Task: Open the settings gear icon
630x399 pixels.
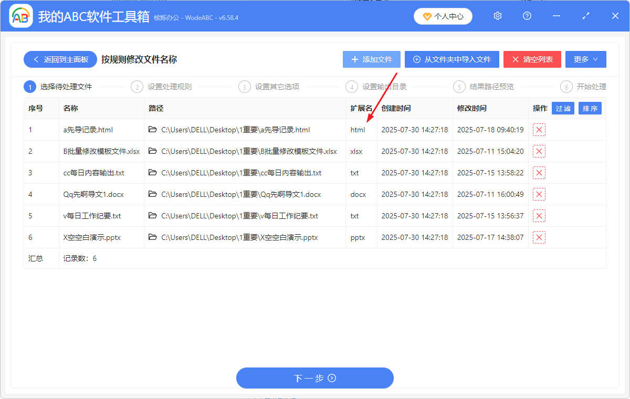Action: tap(497, 16)
